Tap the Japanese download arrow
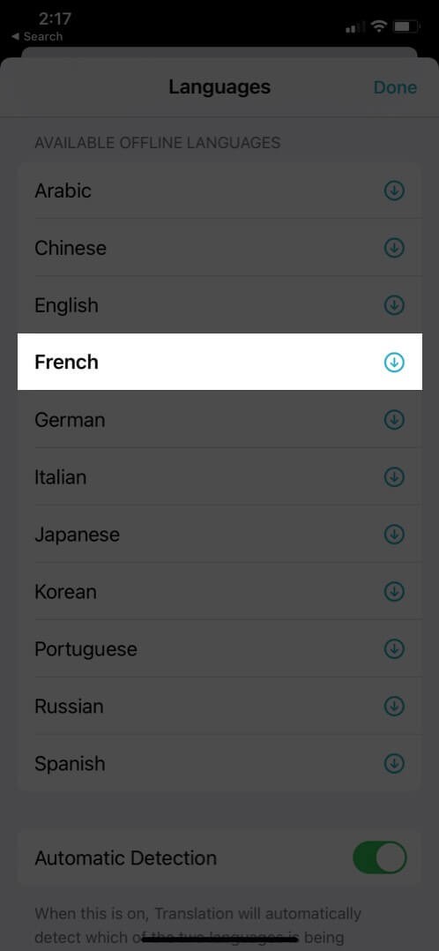This screenshot has height=951, width=439. (394, 535)
